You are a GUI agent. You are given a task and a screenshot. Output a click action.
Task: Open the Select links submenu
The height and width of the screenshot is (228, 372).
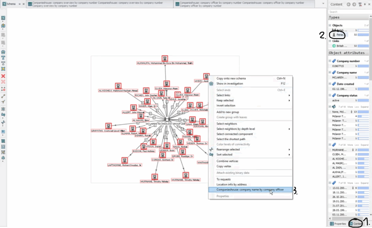(251, 95)
